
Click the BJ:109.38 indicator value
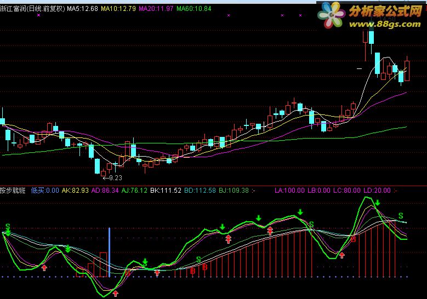point(234,191)
